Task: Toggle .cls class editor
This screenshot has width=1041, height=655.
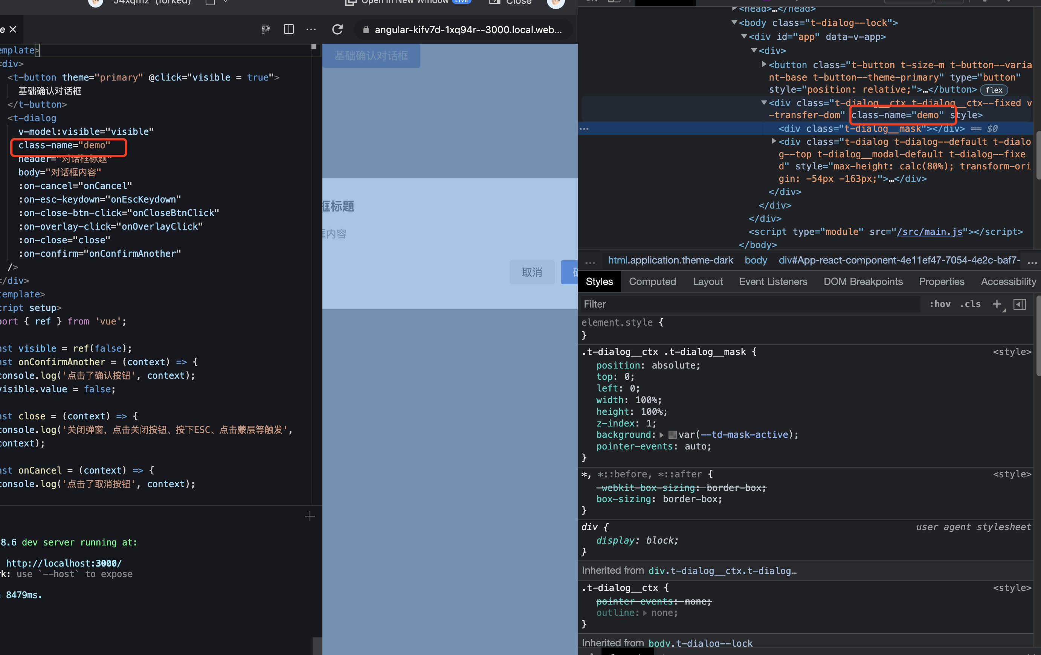Action: point(970,304)
